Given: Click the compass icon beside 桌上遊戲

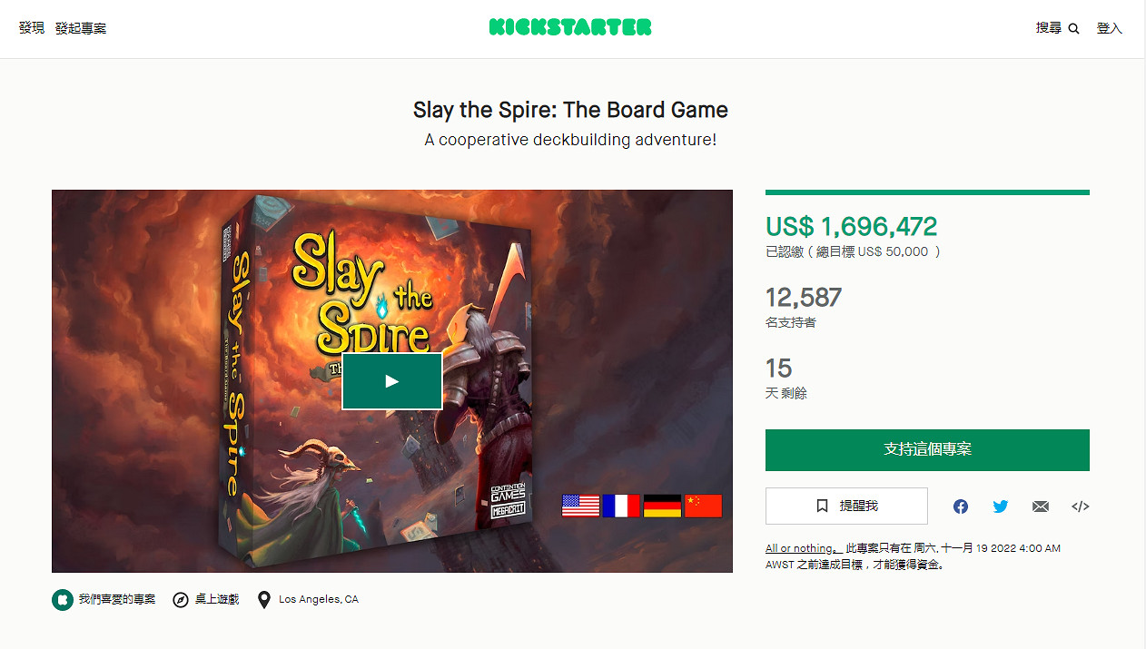Looking at the screenshot, I should pos(181,600).
